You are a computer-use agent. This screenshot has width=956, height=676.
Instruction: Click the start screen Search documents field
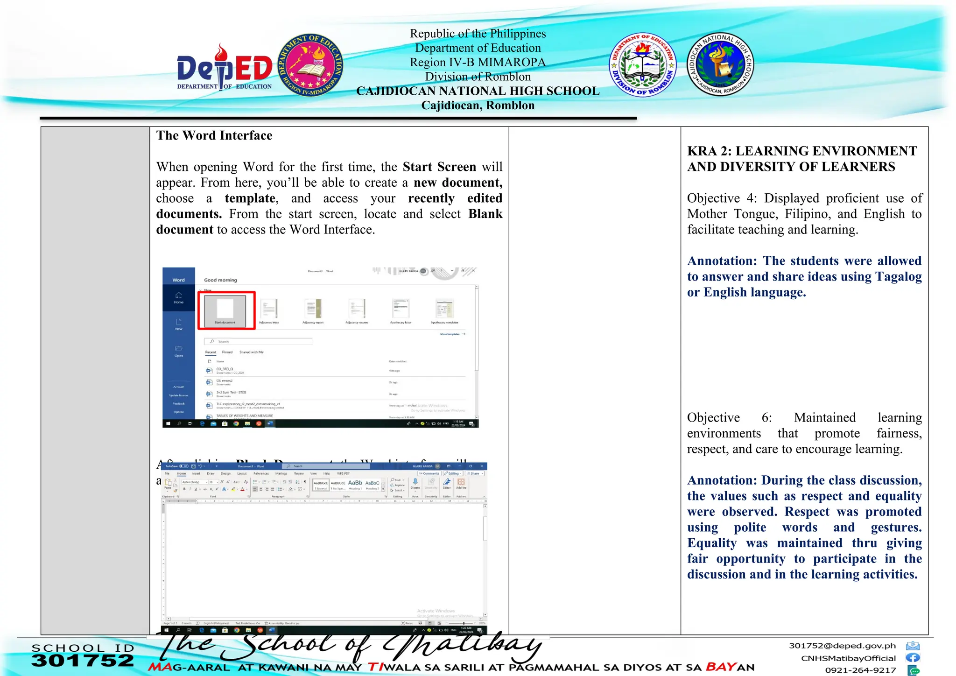point(259,341)
